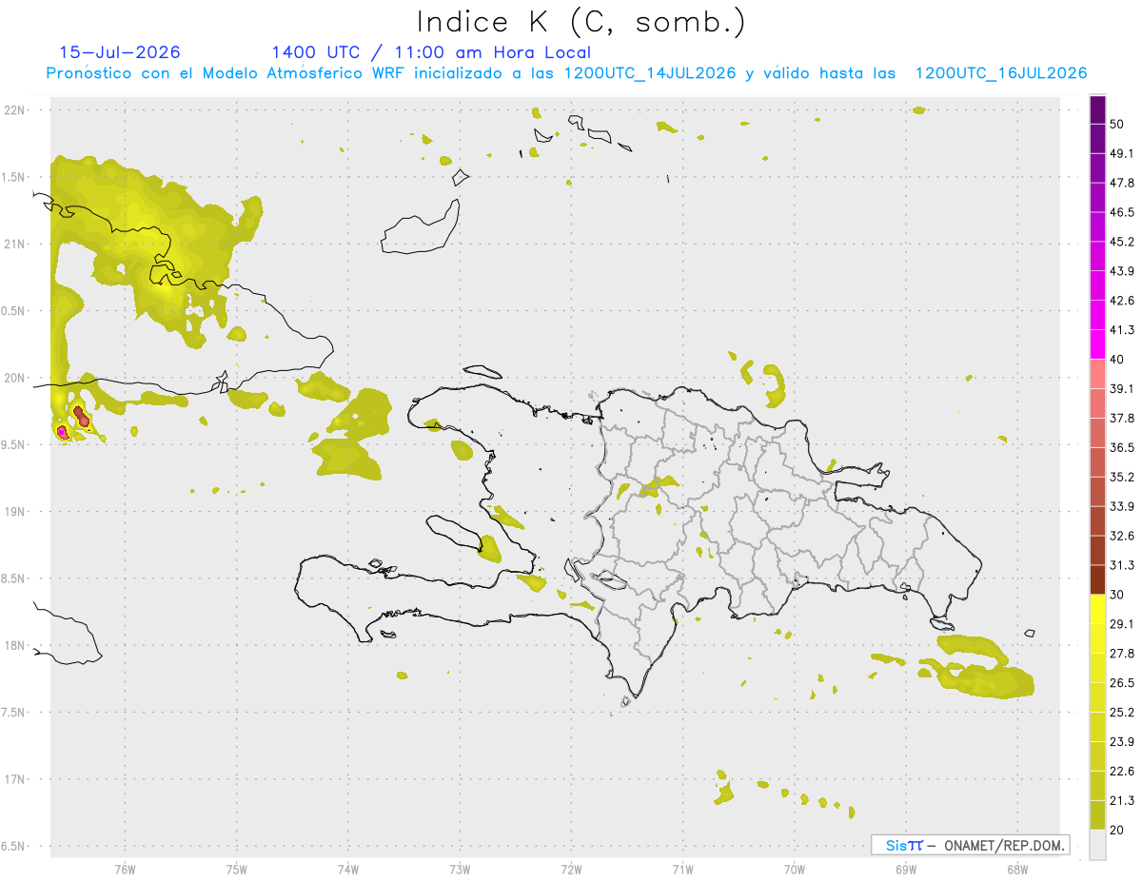Click the "73W" longitude label

coord(460,869)
